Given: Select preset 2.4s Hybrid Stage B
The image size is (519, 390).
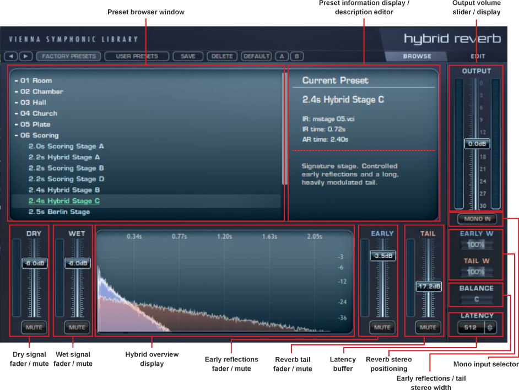Looking at the screenshot, I should tap(64, 189).
